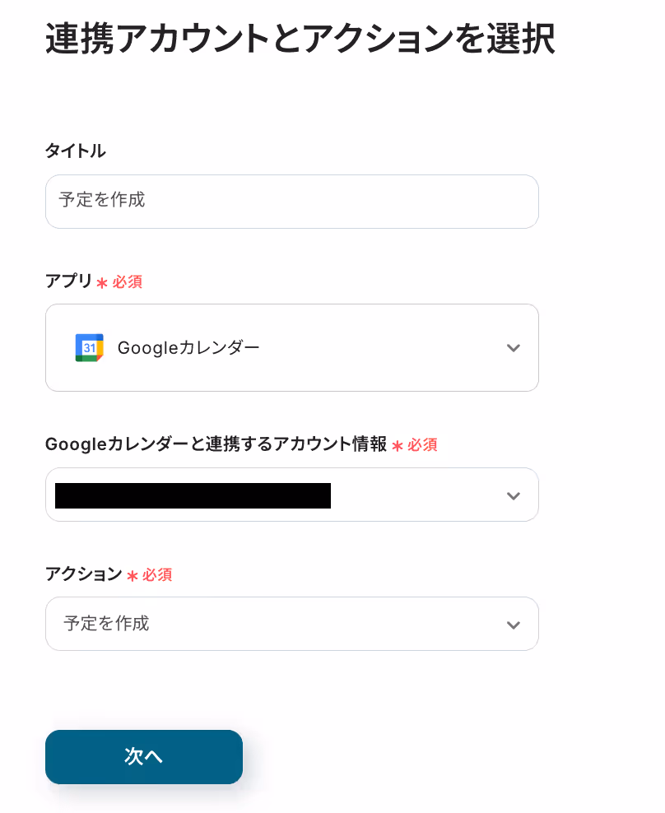Screen dimensions: 665x813
Task: Click the タイトル field label
Action: tap(76, 151)
